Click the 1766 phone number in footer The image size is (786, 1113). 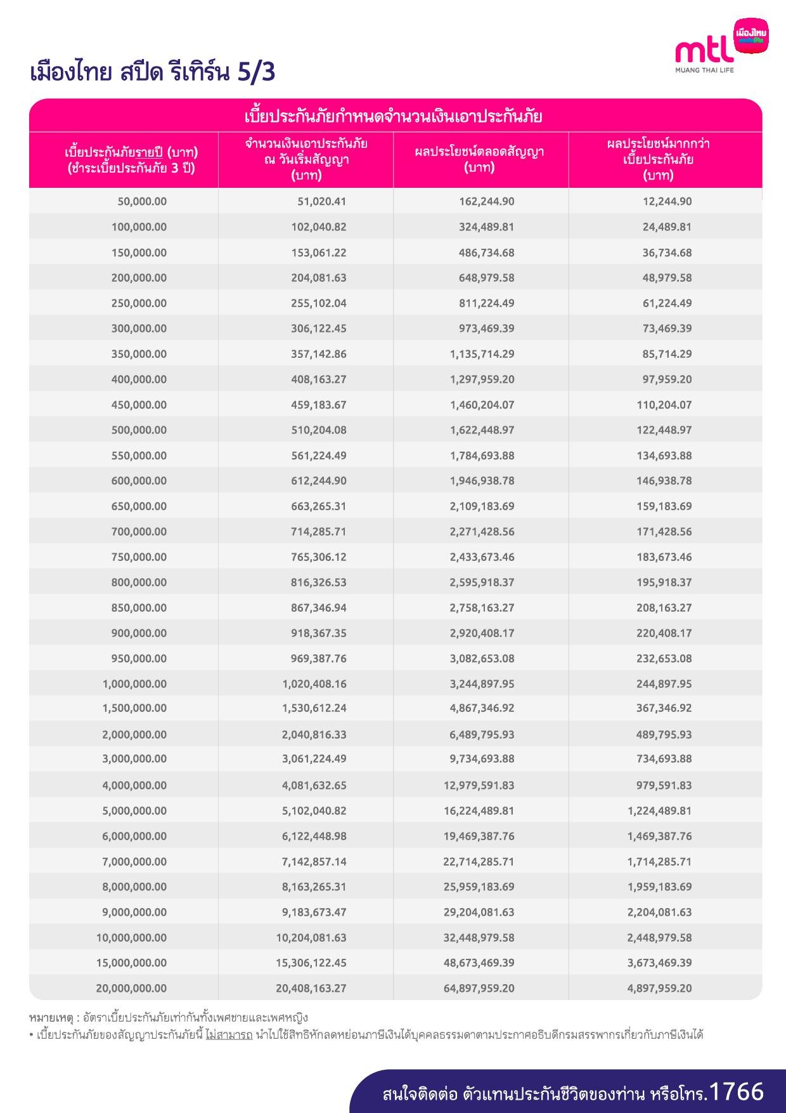pos(737,1091)
